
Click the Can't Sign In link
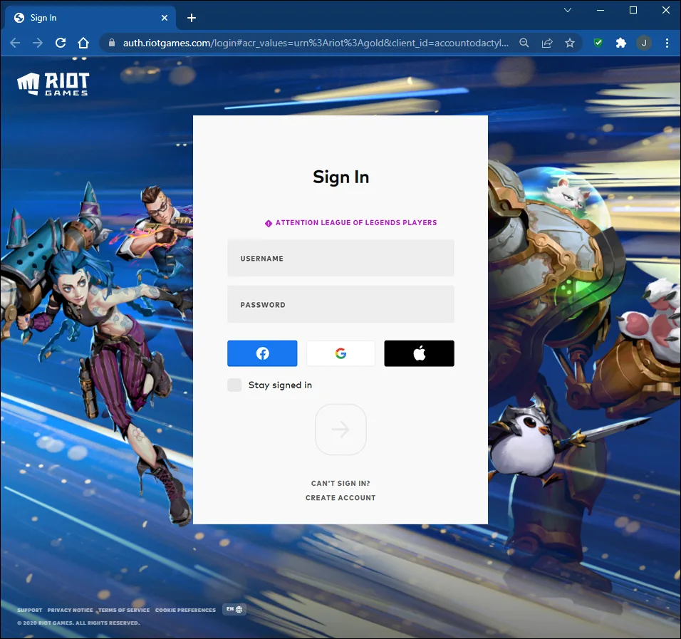pyautogui.click(x=340, y=483)
